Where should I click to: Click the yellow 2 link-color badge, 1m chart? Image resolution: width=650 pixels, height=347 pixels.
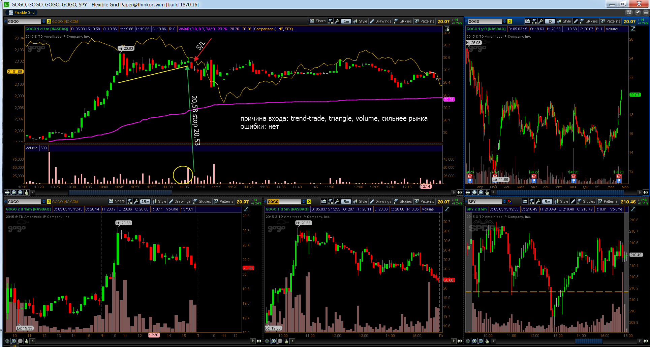(49, 22)
